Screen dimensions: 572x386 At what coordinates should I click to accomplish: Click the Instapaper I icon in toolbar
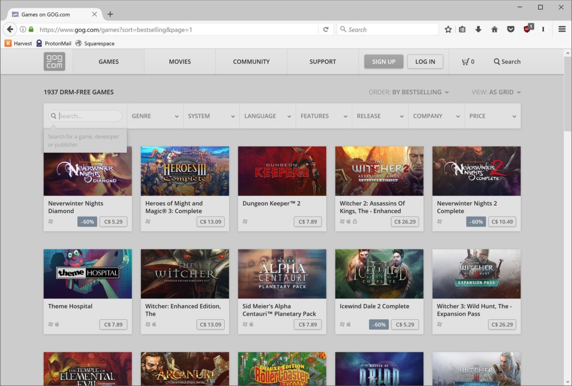[x=543, y=30]
